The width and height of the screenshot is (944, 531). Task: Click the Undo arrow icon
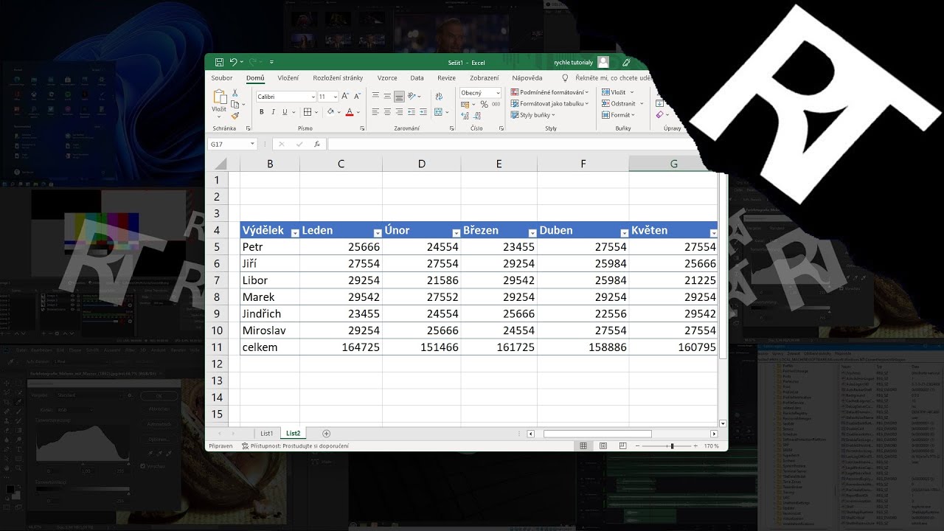tap(233, 62)
